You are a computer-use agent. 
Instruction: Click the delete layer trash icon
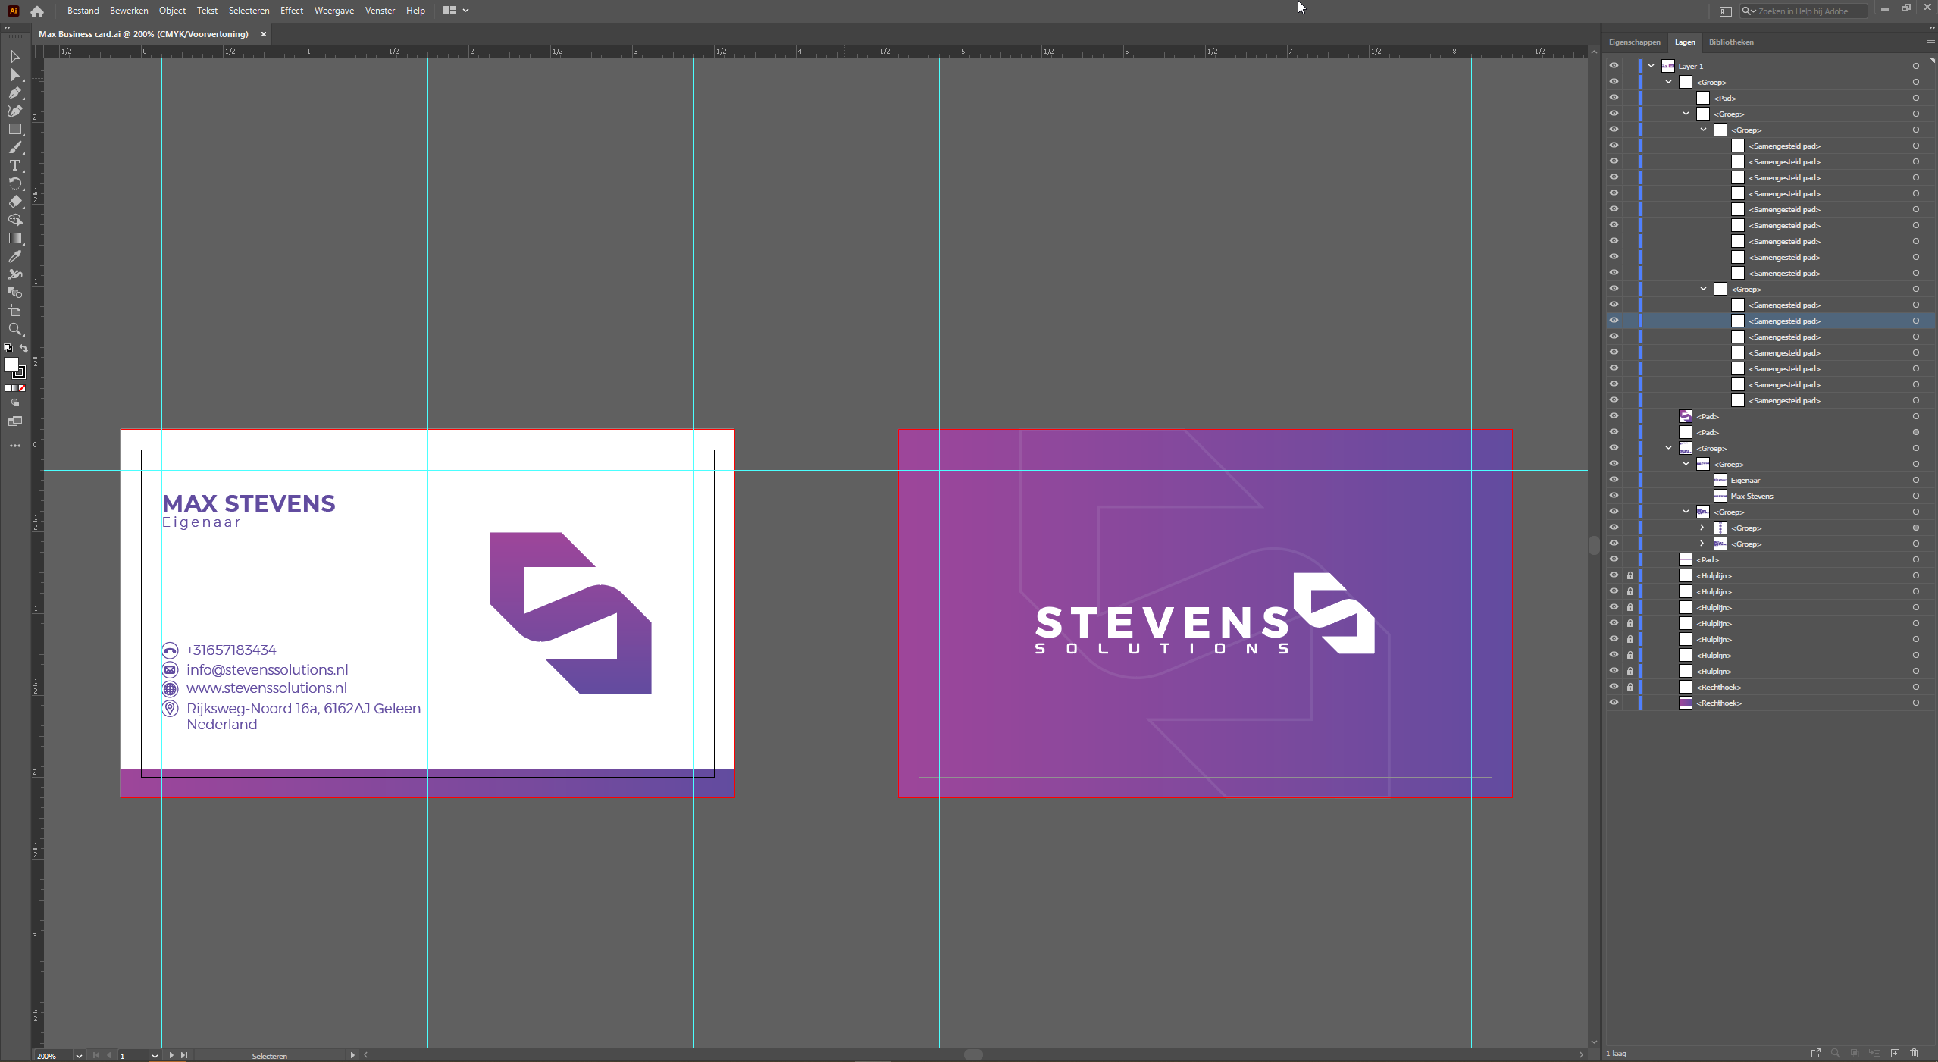click(x=1914, y=1054)
